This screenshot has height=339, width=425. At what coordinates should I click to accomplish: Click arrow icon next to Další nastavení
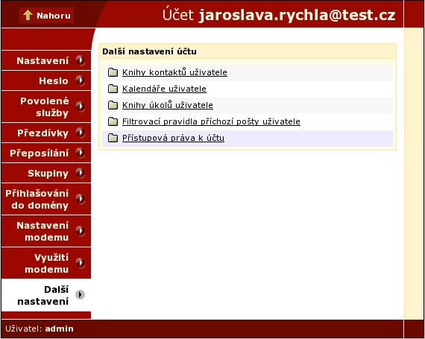coord(80,294)
